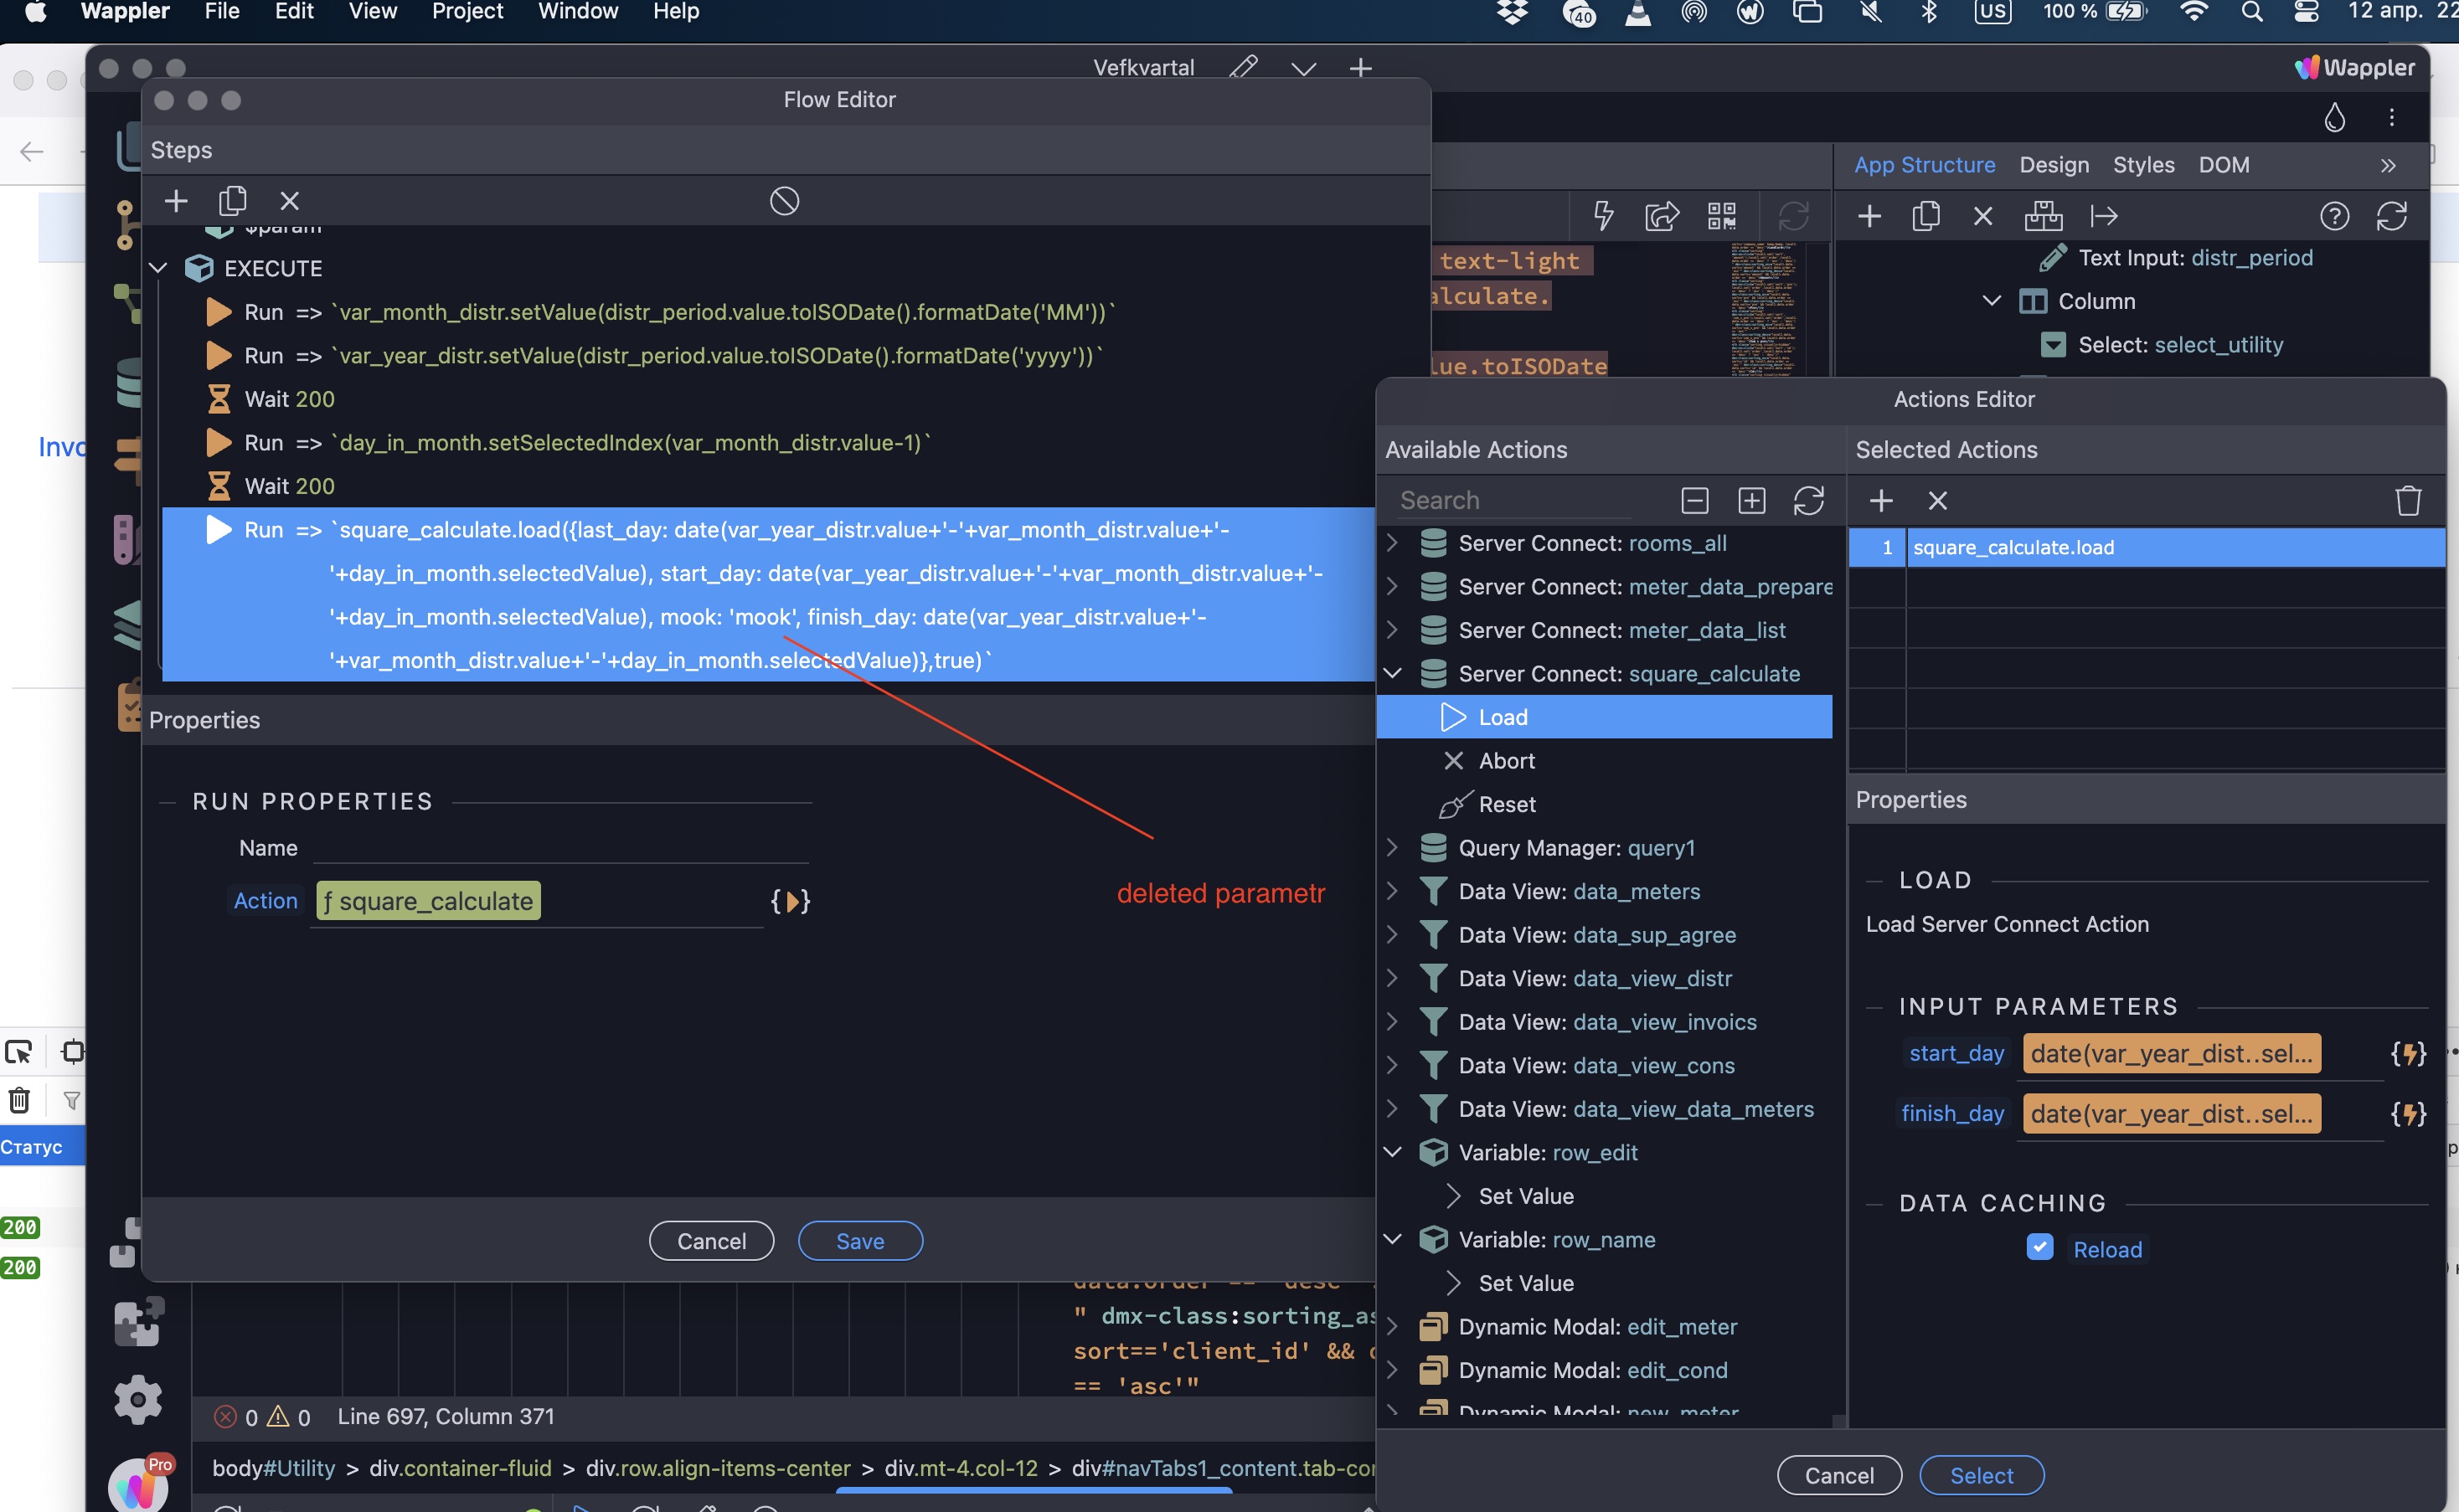2459x1512 pixels.
Task: Switch to the Styles tab
Action: coord(2143,165)
